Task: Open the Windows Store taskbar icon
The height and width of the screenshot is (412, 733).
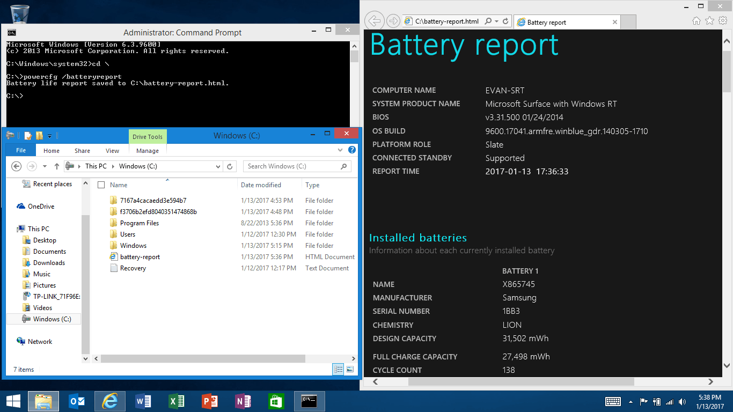Action: [276, 401]
